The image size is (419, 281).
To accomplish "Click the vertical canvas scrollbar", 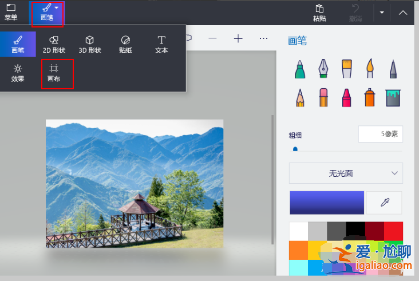I will point(272,180).
